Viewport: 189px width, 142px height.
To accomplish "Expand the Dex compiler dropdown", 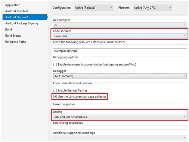I will [x=119, y=25].
